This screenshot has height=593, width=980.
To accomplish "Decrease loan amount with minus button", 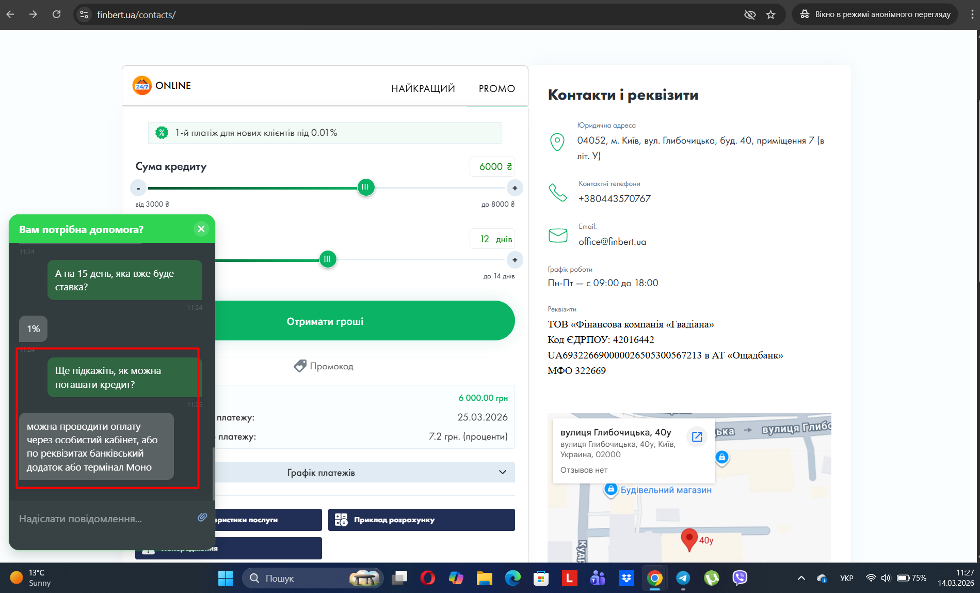I will coord(138,188).
